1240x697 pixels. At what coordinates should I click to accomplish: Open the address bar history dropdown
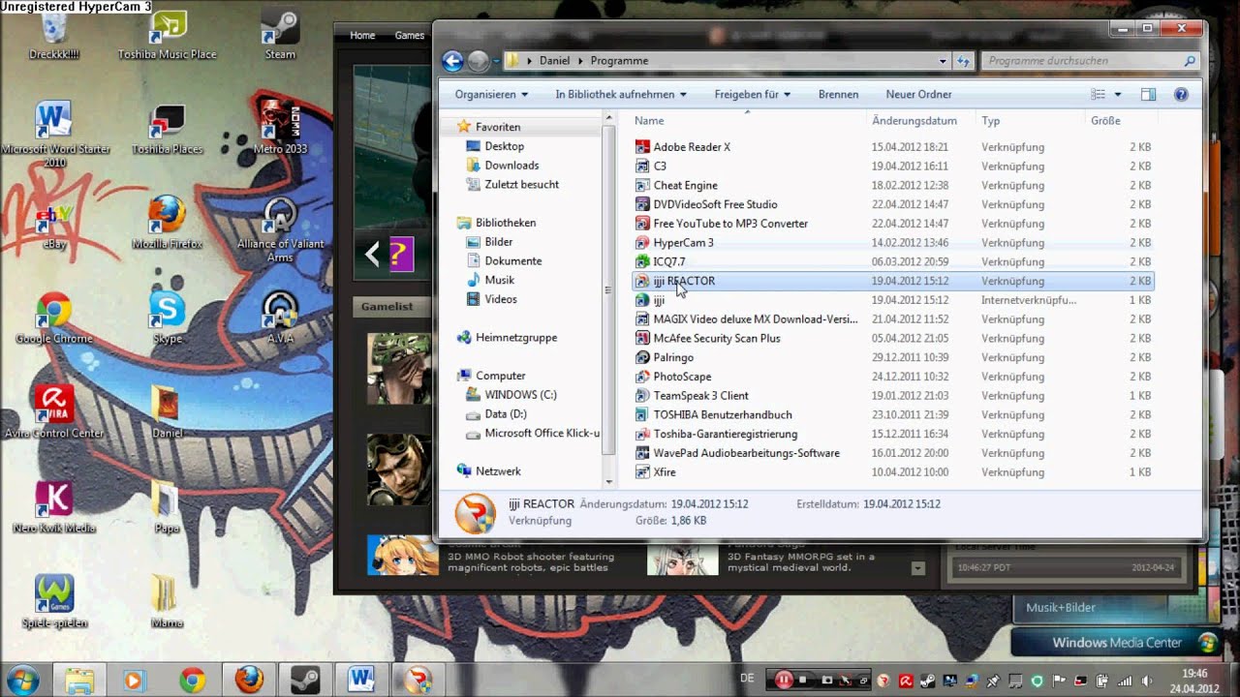click(943, 60)
